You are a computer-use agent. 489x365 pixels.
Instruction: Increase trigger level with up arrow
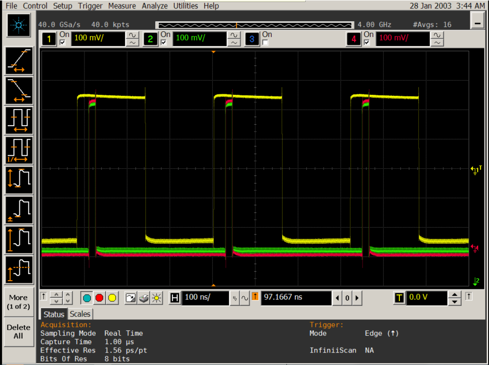454,295
